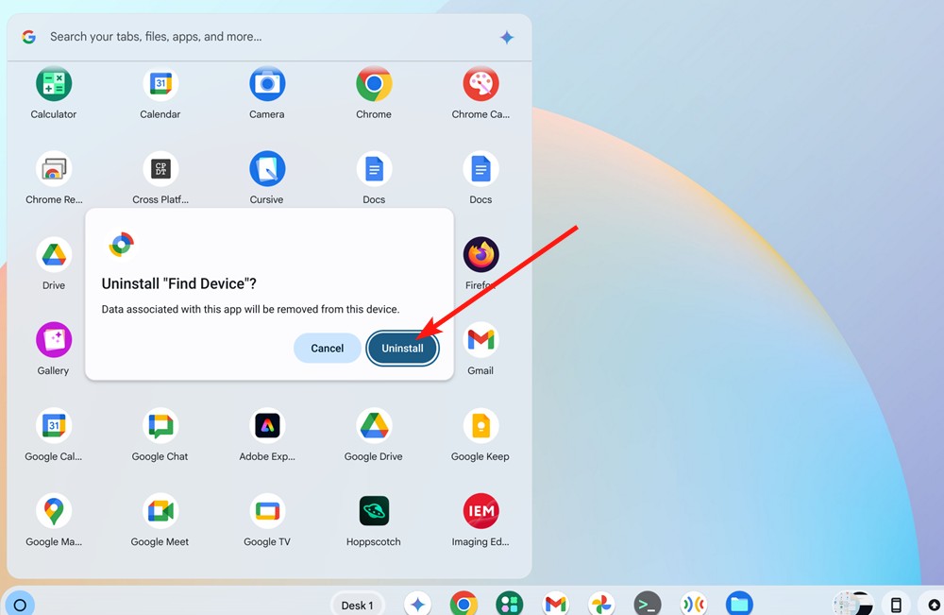Switch desks using the Desk 1 button
The width and height of the screenshot is (944, 615).
click(357, 605)
